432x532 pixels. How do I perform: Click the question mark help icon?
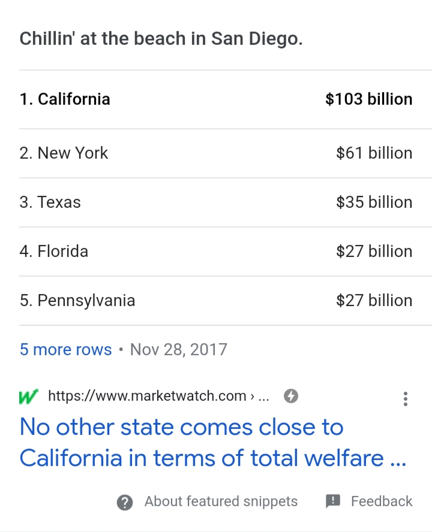pyautogui.click(x=125, y=502)
